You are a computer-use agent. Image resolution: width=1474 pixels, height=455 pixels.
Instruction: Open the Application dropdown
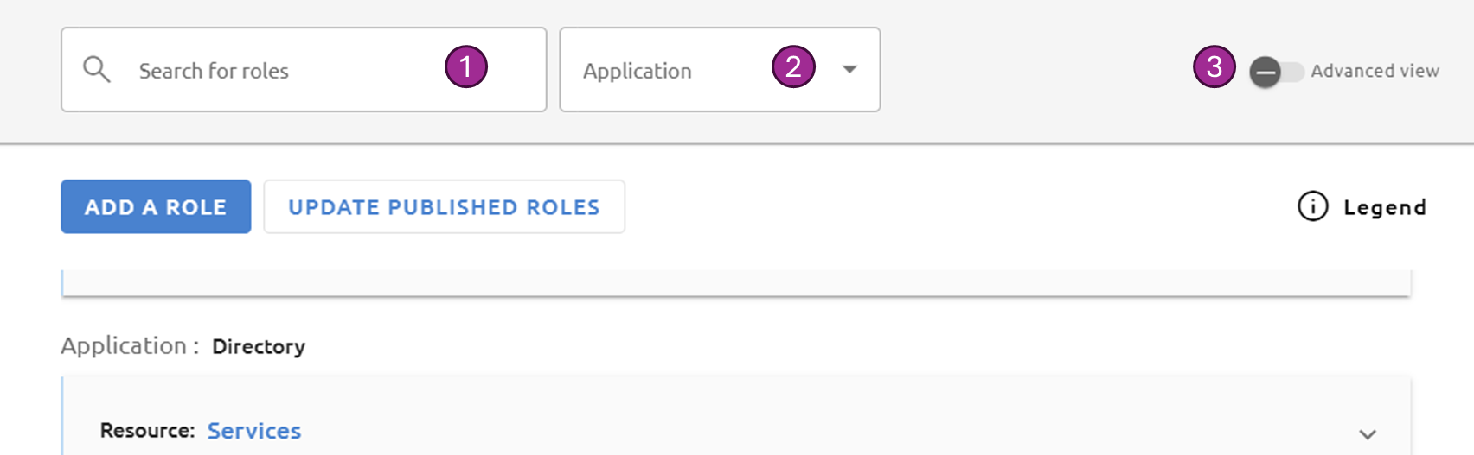click(x=720, y=70)
